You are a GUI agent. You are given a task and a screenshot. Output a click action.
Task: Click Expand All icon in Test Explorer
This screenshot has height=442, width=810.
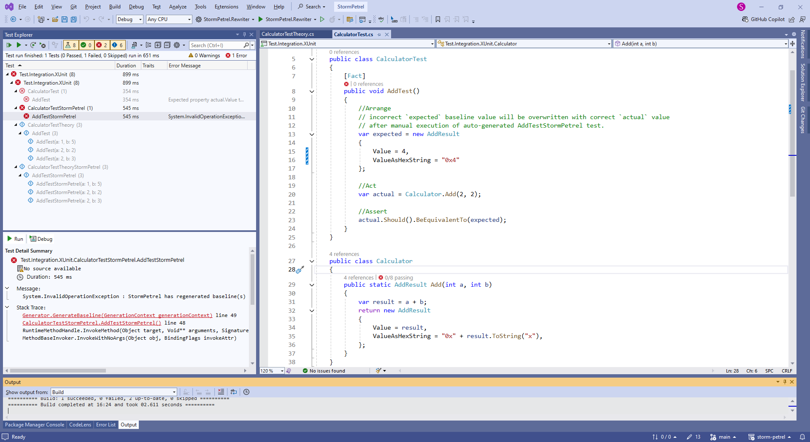tap(158, 45)
